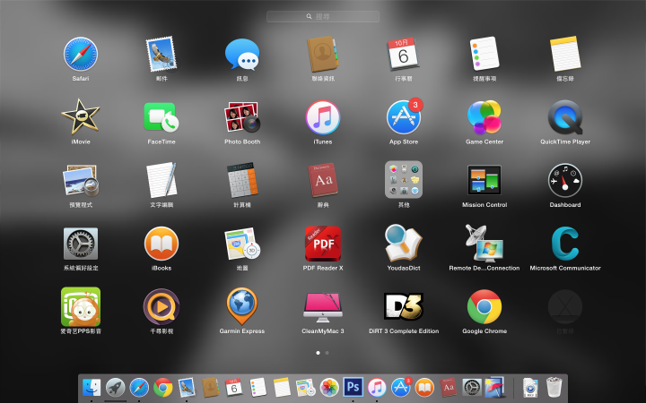
Task: Open Notes from the Dock
Action: pyautogui.click(x=282, y=388)
